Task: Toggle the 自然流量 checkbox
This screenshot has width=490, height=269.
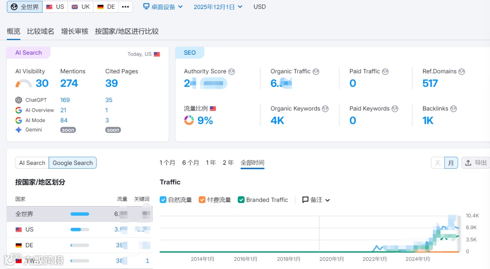Action: point(163,200)
